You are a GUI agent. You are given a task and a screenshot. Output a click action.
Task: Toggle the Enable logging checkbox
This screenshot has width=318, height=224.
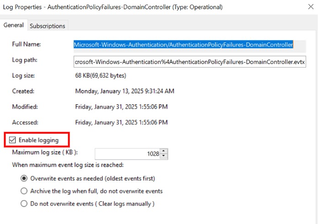click(x=11, y=140)
